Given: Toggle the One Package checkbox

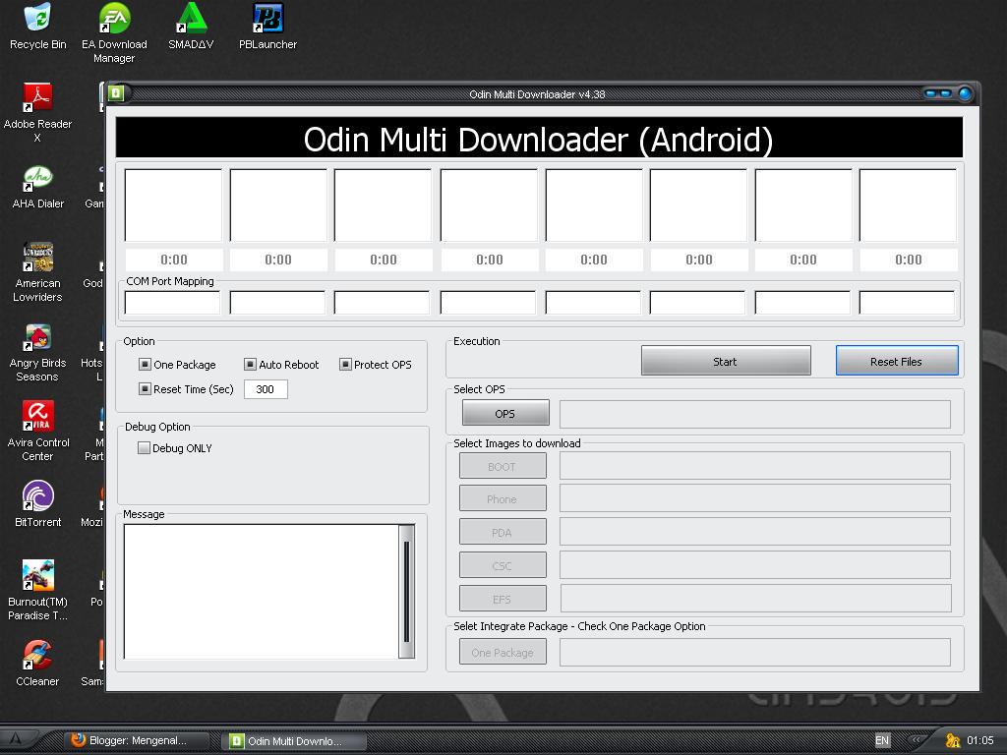Looking at the screenshot, I should tap(146, 364).
